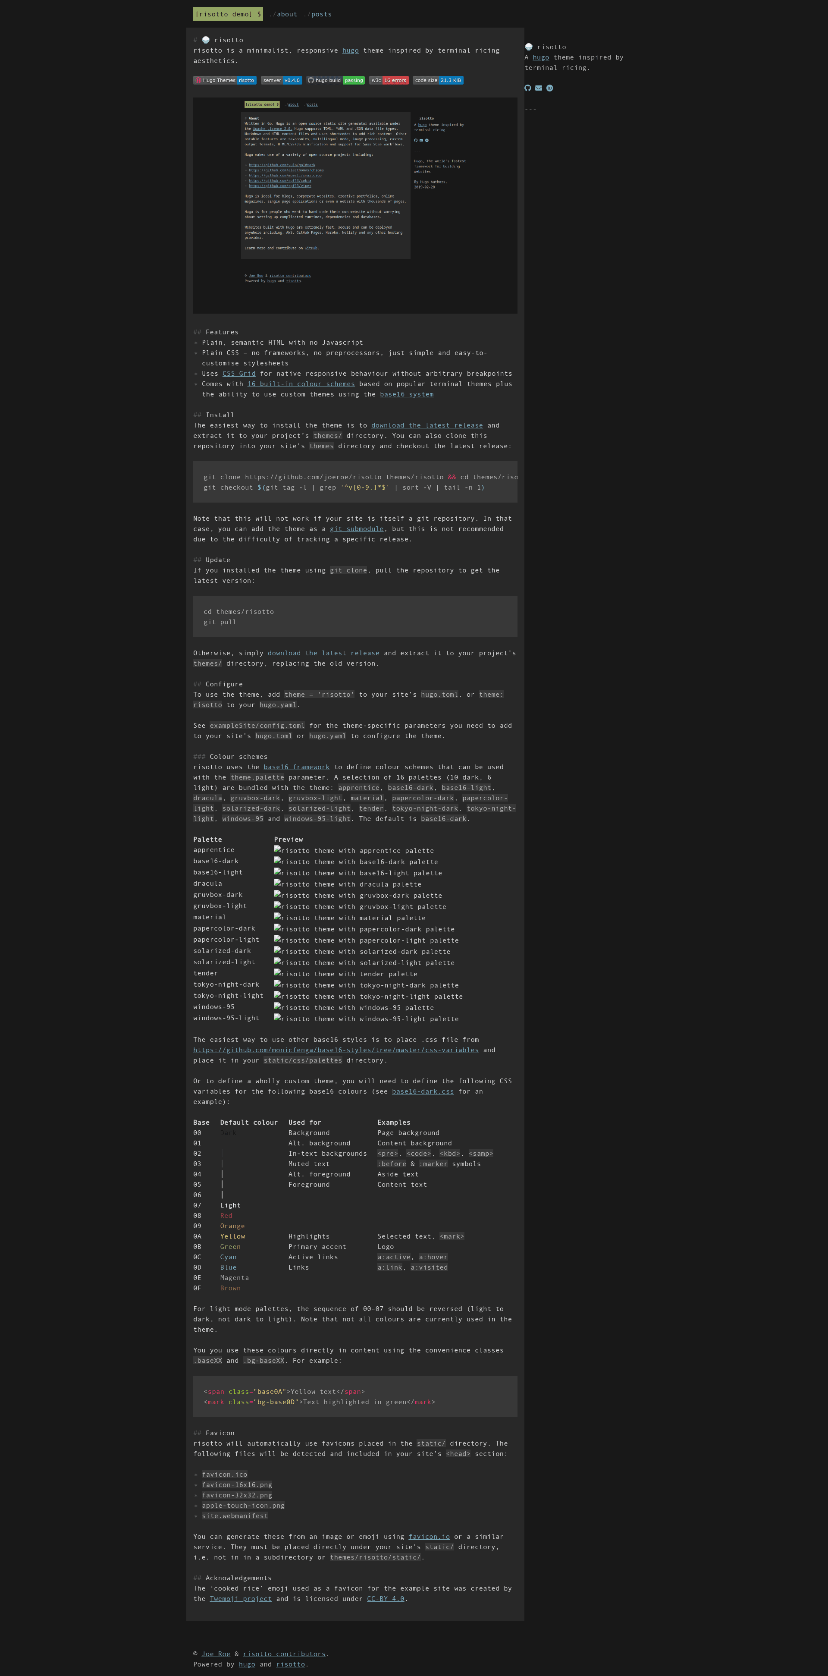
Task: Go to the posts page in top nav
Action: point(321,14)
